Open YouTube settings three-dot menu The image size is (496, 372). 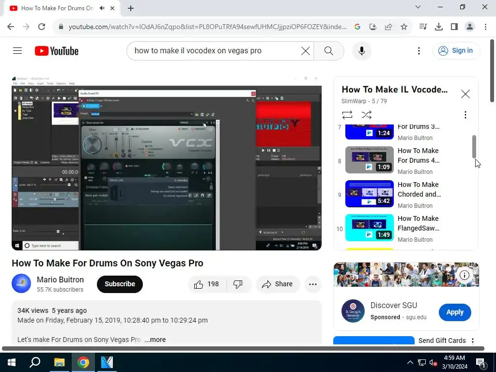tap(419, 50)
